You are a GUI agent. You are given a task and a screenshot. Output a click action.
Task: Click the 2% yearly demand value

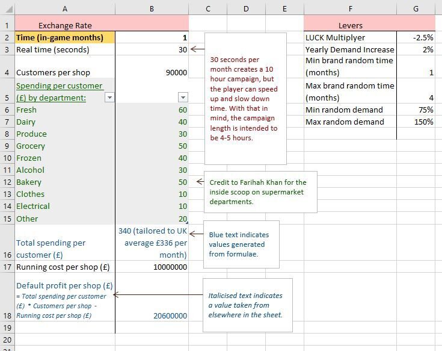pyautogui.click(x=416, y=49)
